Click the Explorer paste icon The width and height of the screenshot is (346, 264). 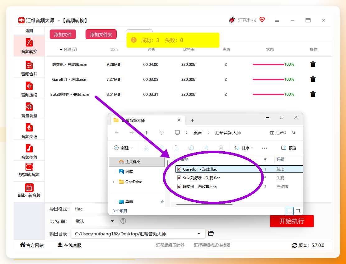(x=176, y=148)
